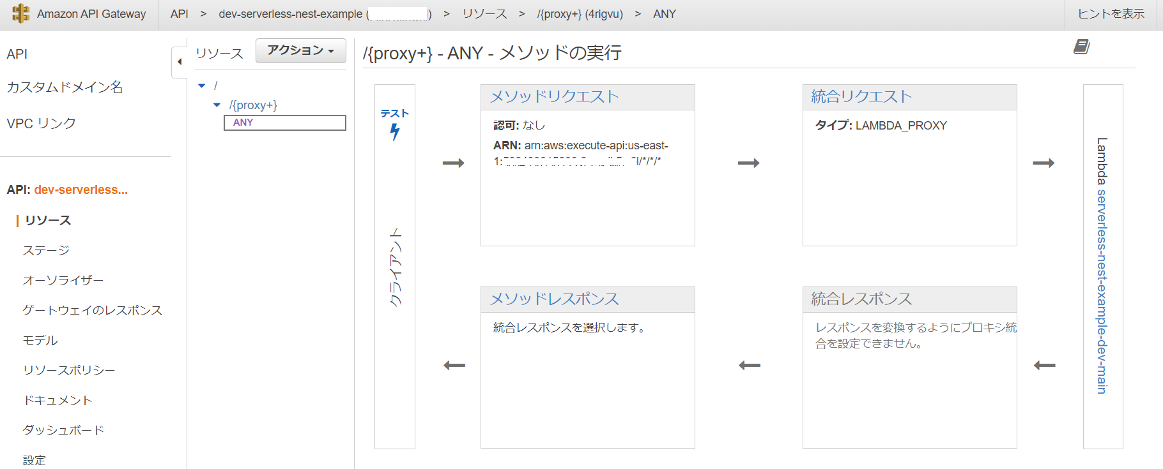Open リソースポリシー in sidebar
The image size is (1163, 469).
point(69,370)
